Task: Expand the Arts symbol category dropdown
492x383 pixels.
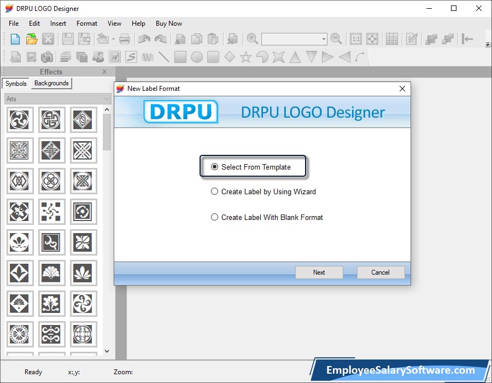Action: click(x=106, y=99)
